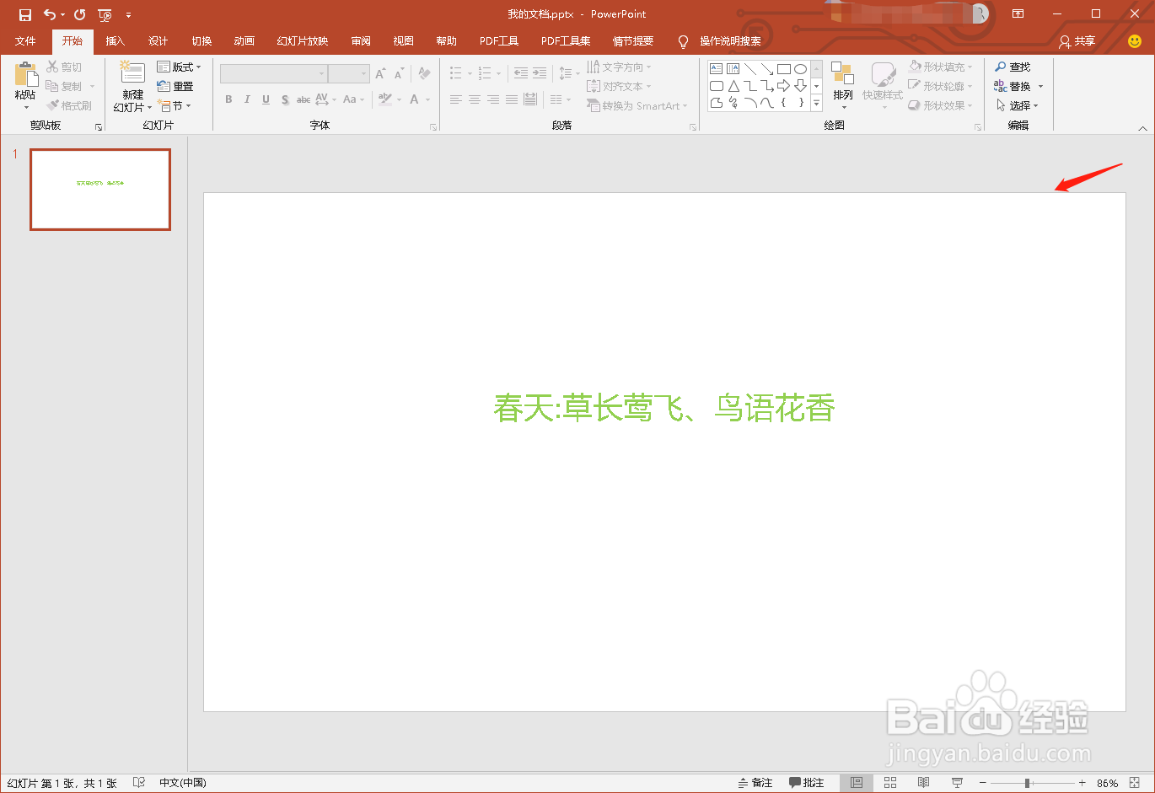Toggle Notes (备注) pane in status bar
Viewport: 1155px width, 793px height.
click(x=755, y=783)
